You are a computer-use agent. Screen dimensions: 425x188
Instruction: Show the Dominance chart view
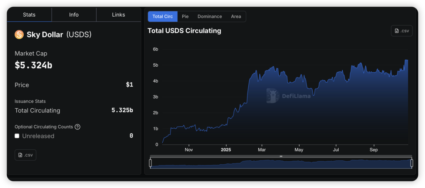tap(210, 17)
